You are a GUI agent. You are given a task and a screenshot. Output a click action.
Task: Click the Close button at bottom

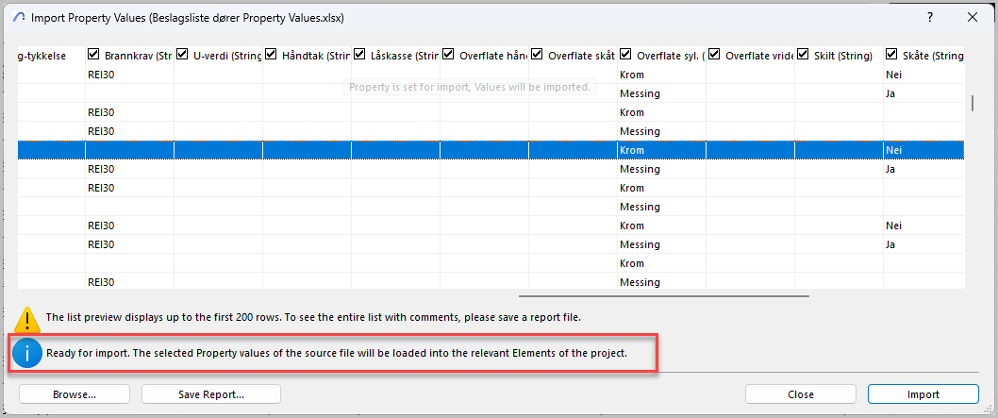pyautogui.click(x=800, y=394)
